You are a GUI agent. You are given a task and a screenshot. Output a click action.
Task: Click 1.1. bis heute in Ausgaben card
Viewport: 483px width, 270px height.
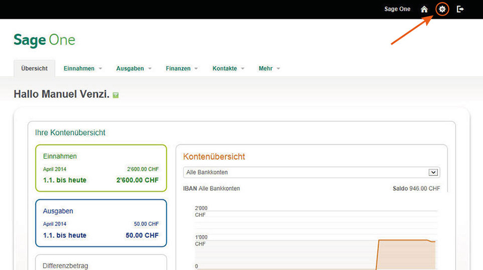click(x=65, y=235)
